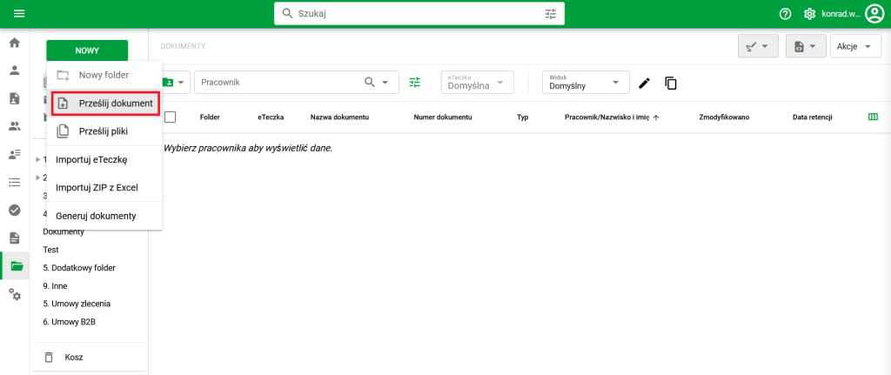
Task: Click the help question mark icon
Action: (x=785, y=14)
